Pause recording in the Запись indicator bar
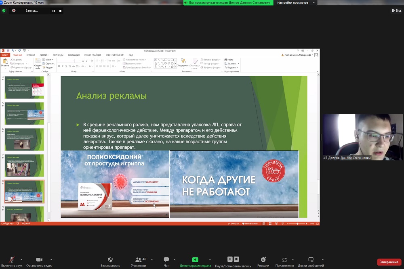 (53, 11)
